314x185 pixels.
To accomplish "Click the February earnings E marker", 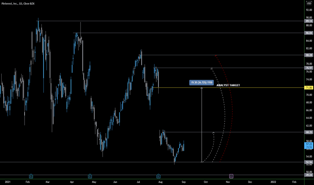I will tap(31, 176).
